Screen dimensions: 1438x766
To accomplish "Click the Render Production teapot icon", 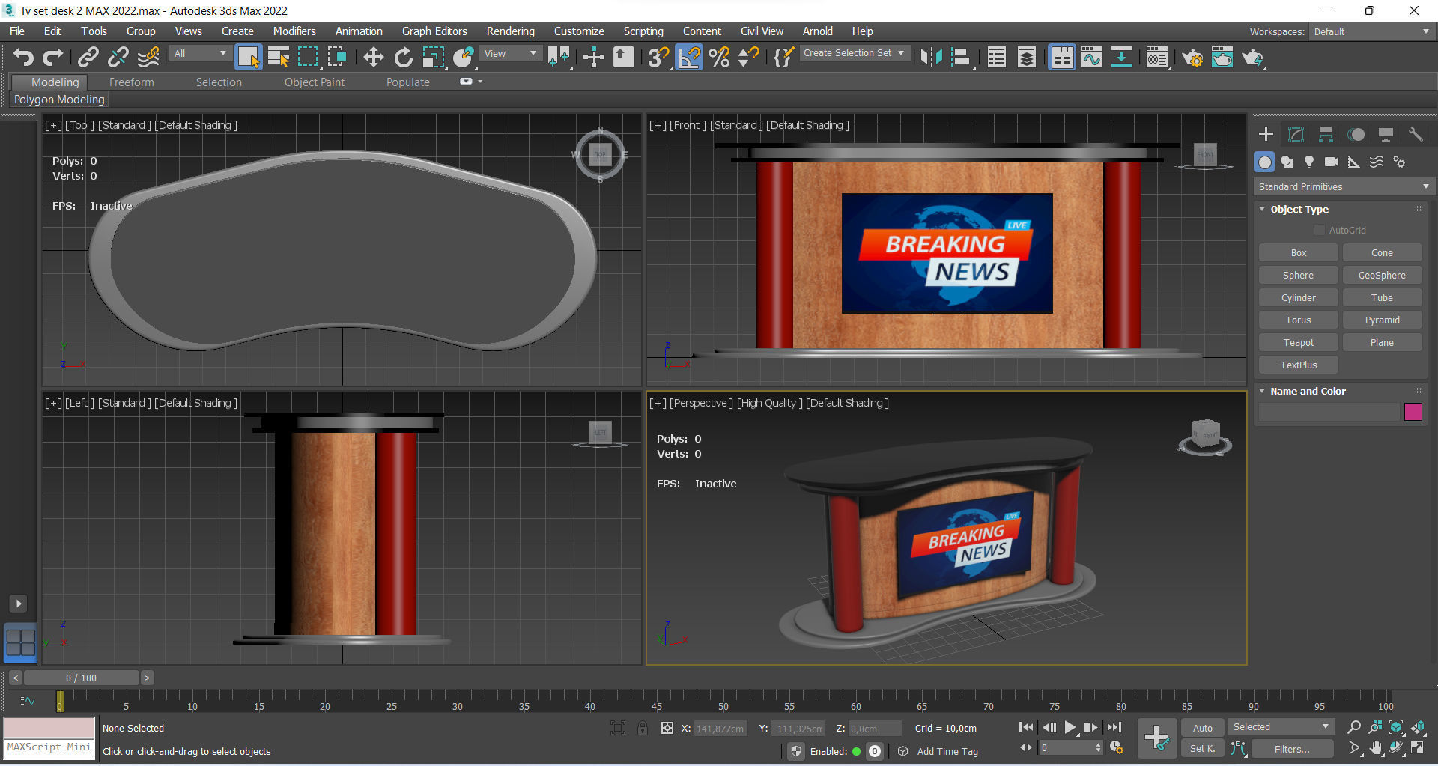I will (1252, 57).
